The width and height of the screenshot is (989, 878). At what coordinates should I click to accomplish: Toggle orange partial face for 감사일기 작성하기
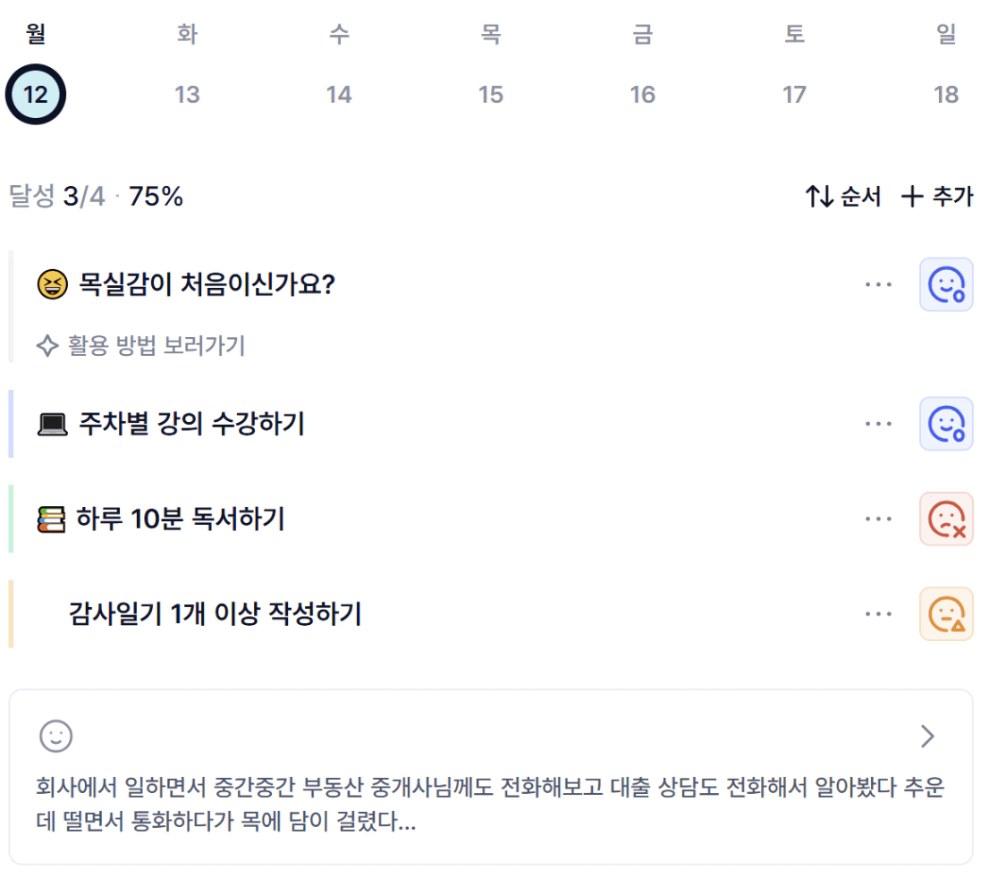[946, 614]
